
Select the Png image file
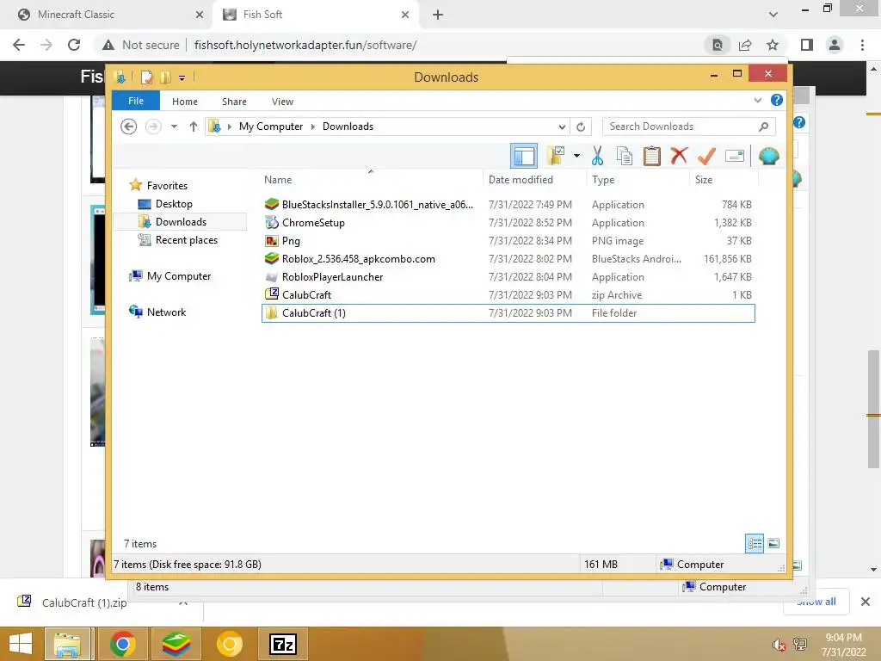click(x=508, y=241)
